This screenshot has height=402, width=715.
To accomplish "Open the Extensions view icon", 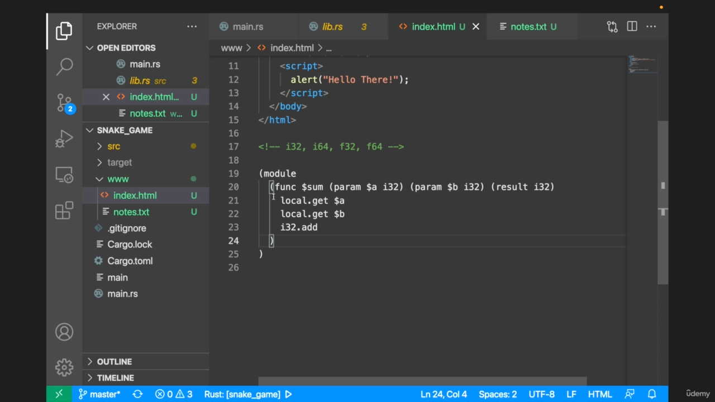I will 64,210.
